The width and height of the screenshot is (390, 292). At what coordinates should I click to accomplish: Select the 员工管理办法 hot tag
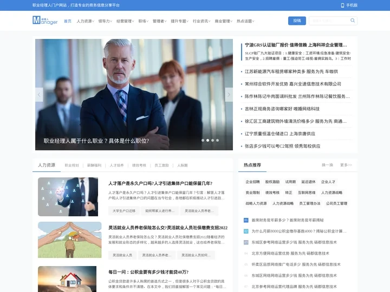click(310, 203)
